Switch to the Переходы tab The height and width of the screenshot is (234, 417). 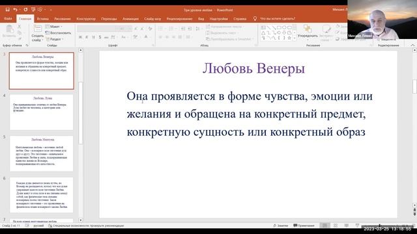pos(109,19)
